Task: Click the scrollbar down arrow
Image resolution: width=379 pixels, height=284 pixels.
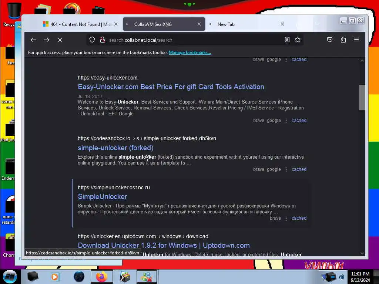Action: [x=362, y=253]
